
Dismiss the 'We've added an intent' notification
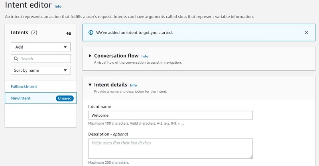[x=306, y=33]
